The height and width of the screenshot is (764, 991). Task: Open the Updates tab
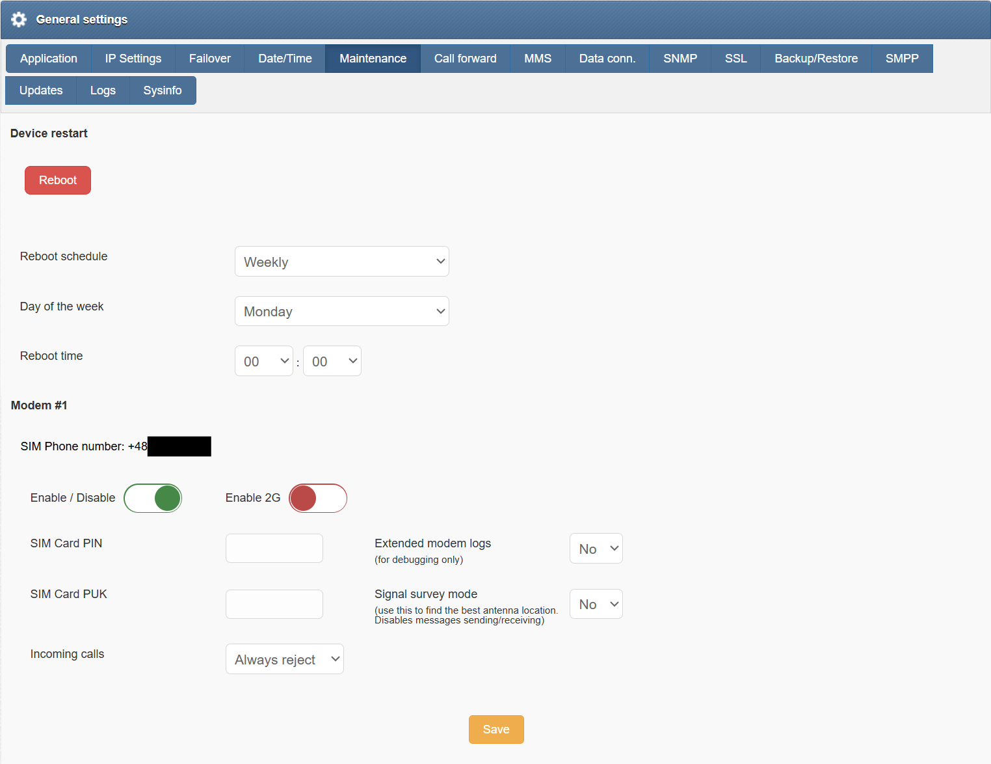coord(41,90)
